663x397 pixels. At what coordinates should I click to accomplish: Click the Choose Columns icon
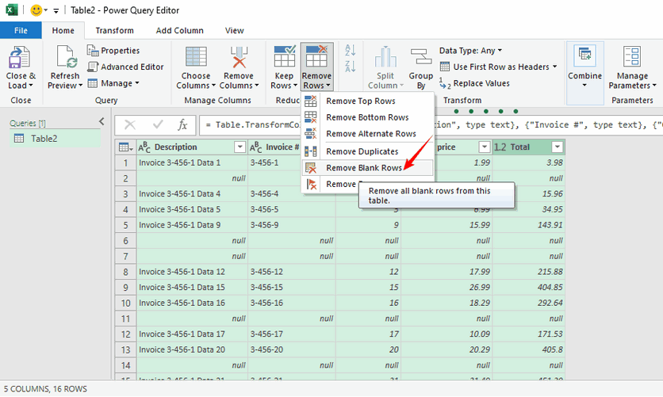(196, 57)
